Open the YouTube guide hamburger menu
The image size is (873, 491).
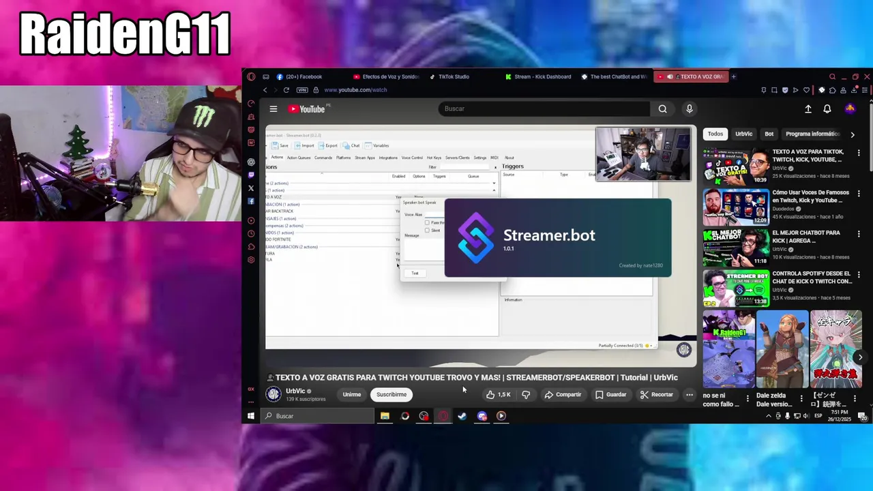pyautogui.click(x=273, y=108)
